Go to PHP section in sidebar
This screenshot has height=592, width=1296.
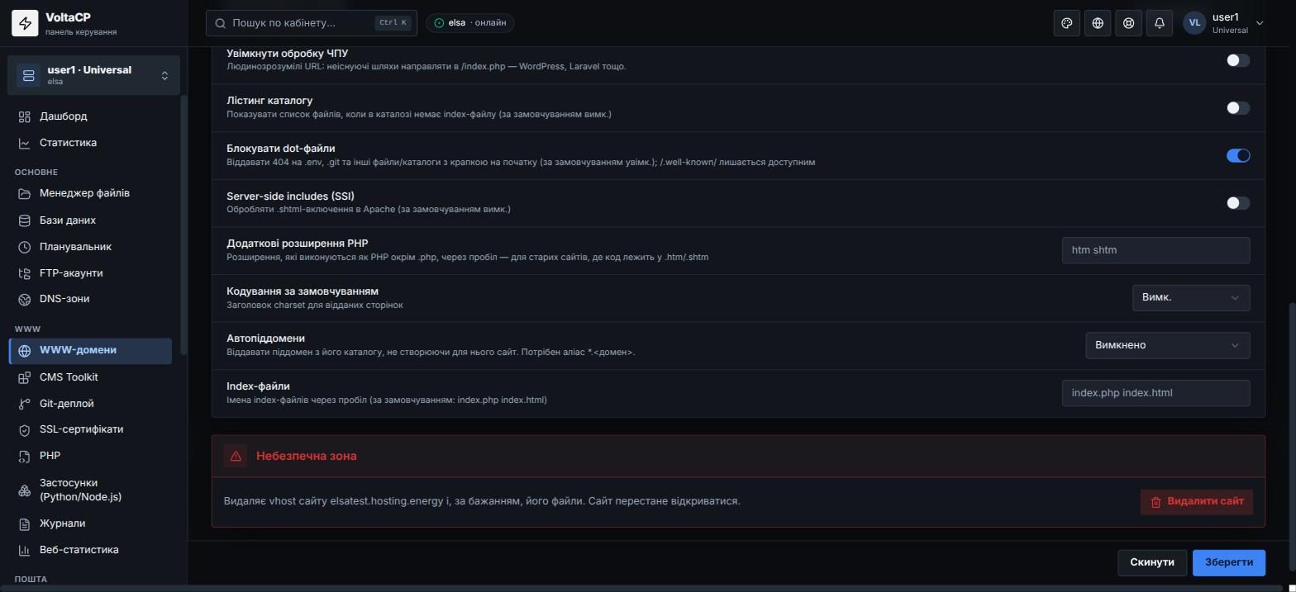(x=91, y=456)
